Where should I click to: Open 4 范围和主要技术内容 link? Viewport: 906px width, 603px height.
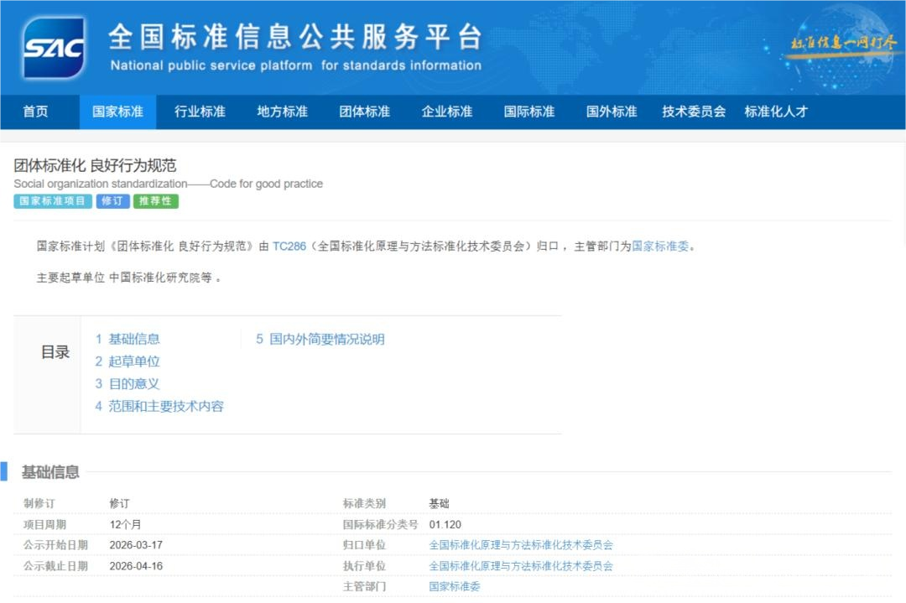(x=159, y=405)
